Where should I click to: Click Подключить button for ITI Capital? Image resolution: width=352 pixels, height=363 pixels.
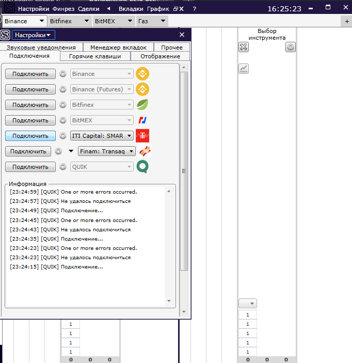click(30, 136)
